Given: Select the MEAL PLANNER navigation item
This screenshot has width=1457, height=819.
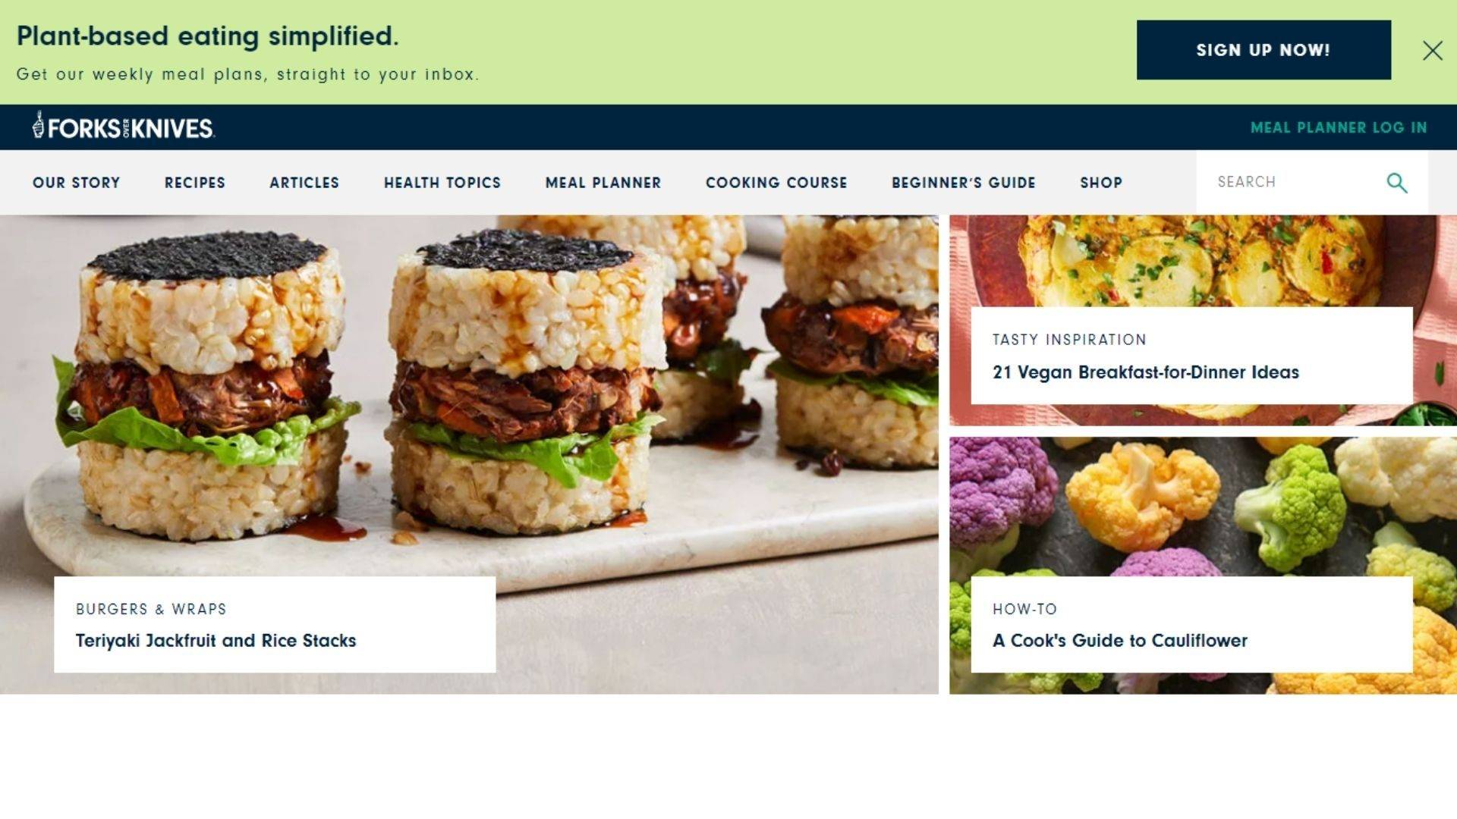Looking at the screenshot, I should coord(603,182).
